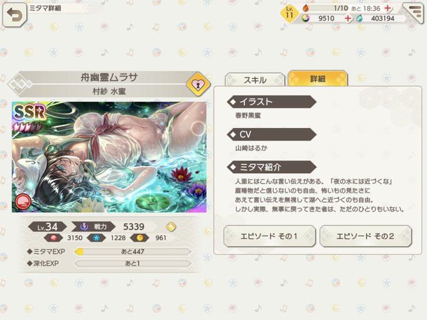Select the 詳細 tab
427x320 pixels.
pyautogui.click(x=318, y=78)
